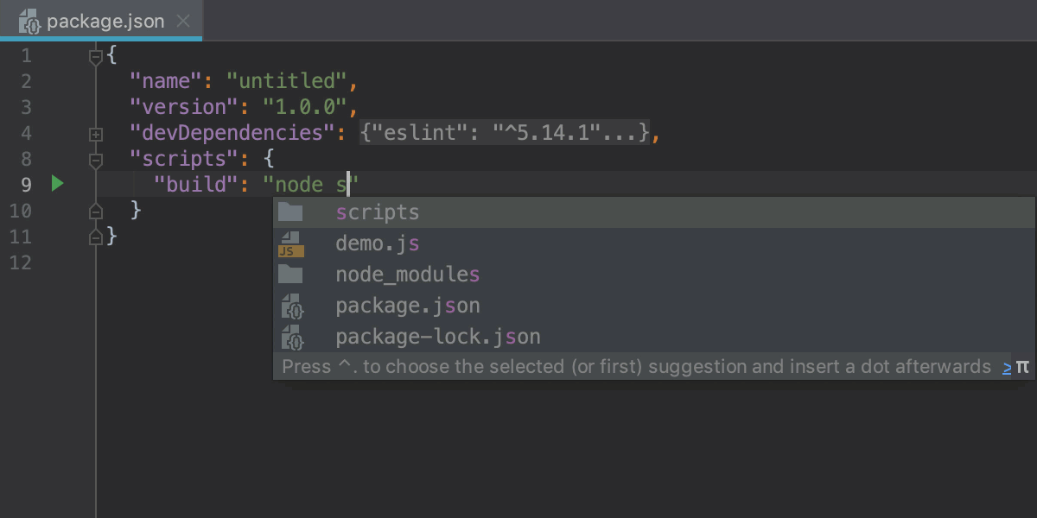Click the JS file icon beside demo.js
This screenshot has height=518, width=1037.
(x=291, y=244)
